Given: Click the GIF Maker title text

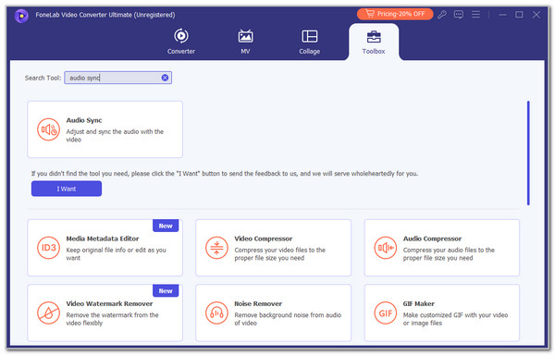Looking at the screenshot, I should (419, 304).
